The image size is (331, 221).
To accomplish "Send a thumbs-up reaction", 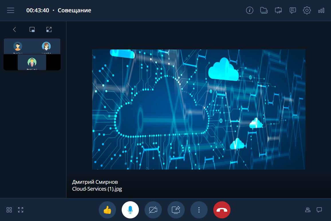I will [x=107, y=210].
